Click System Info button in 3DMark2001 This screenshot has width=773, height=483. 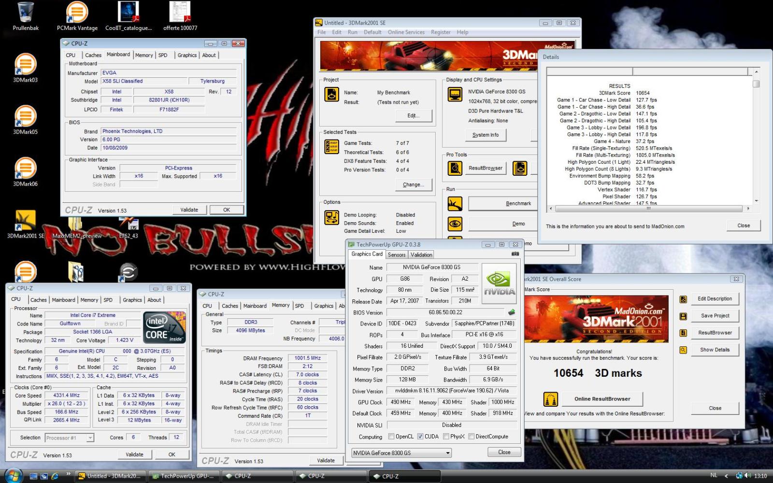(x=486, y=135)
